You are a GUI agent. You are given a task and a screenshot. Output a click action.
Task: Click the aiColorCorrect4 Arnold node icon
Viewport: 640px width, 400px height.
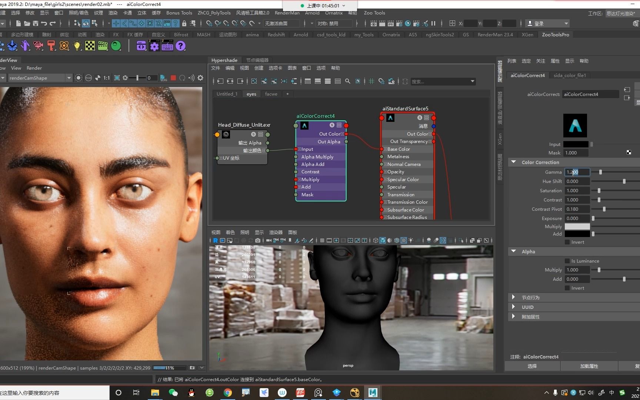click(x=304, y=126)
